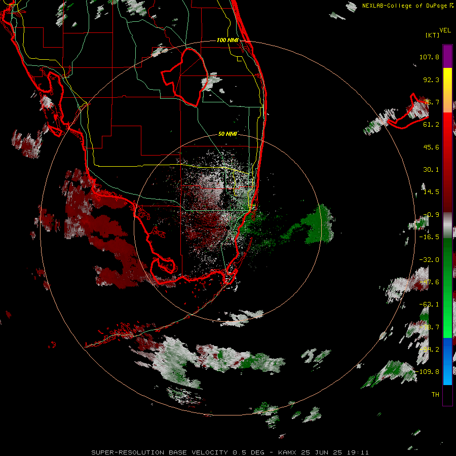The image size is (456, 456).
Task: Click the 50 NMI range ring label
Action: click(x=227, y=134)
